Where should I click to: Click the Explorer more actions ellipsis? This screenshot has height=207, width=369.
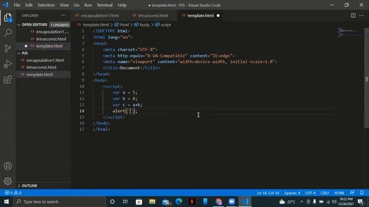click(63, 16)
